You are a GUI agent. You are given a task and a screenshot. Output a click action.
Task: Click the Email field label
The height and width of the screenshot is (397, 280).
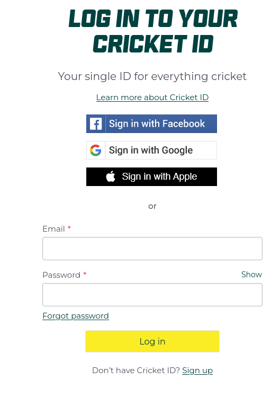coord(53,229)
